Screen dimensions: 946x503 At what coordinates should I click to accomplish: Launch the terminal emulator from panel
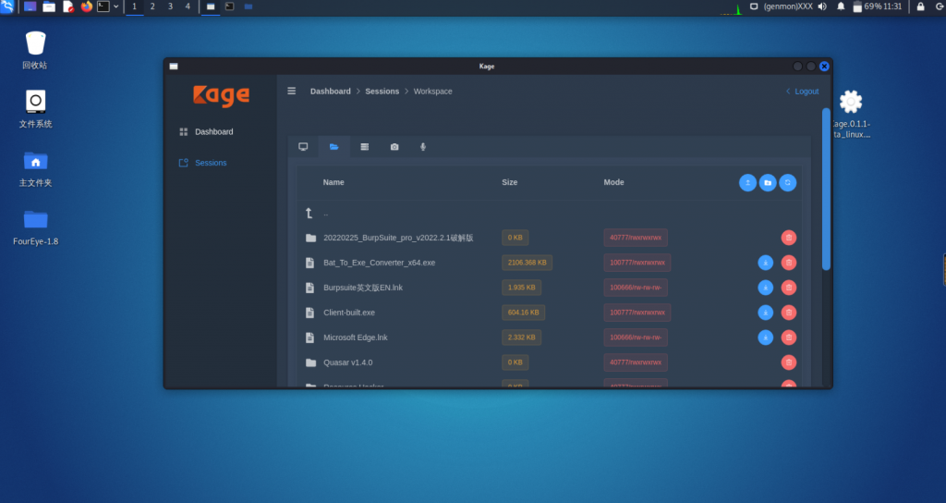coord(103,6)
